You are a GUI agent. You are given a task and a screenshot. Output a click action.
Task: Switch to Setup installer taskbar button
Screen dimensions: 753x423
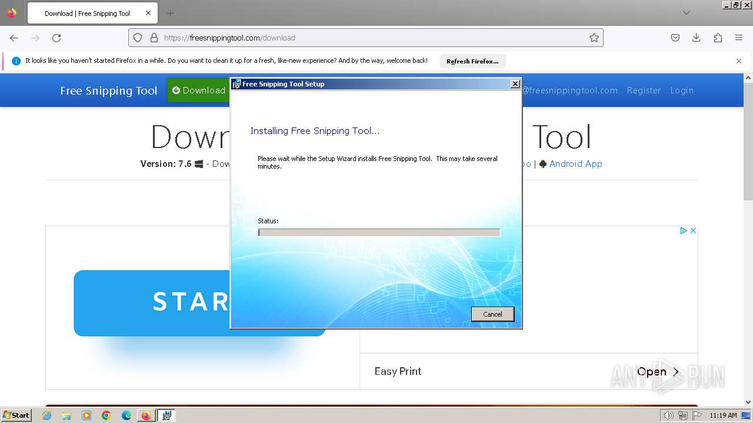coord(166,415)
